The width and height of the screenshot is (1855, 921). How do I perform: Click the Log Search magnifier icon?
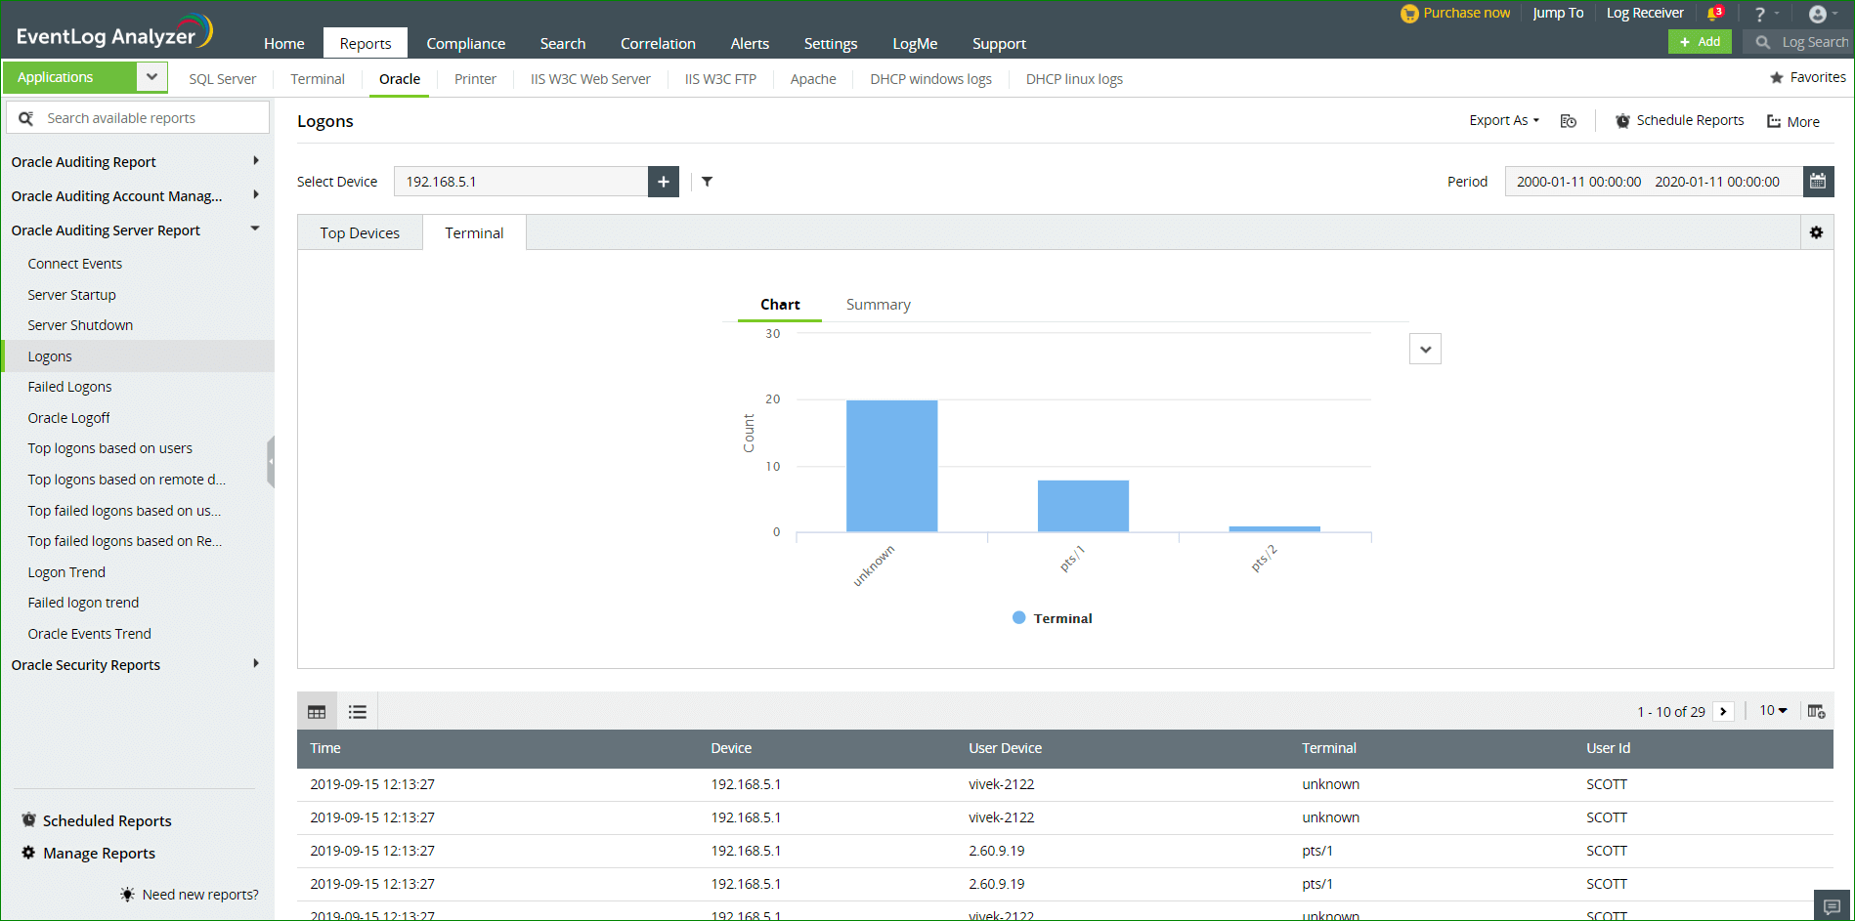point(1763,42)
